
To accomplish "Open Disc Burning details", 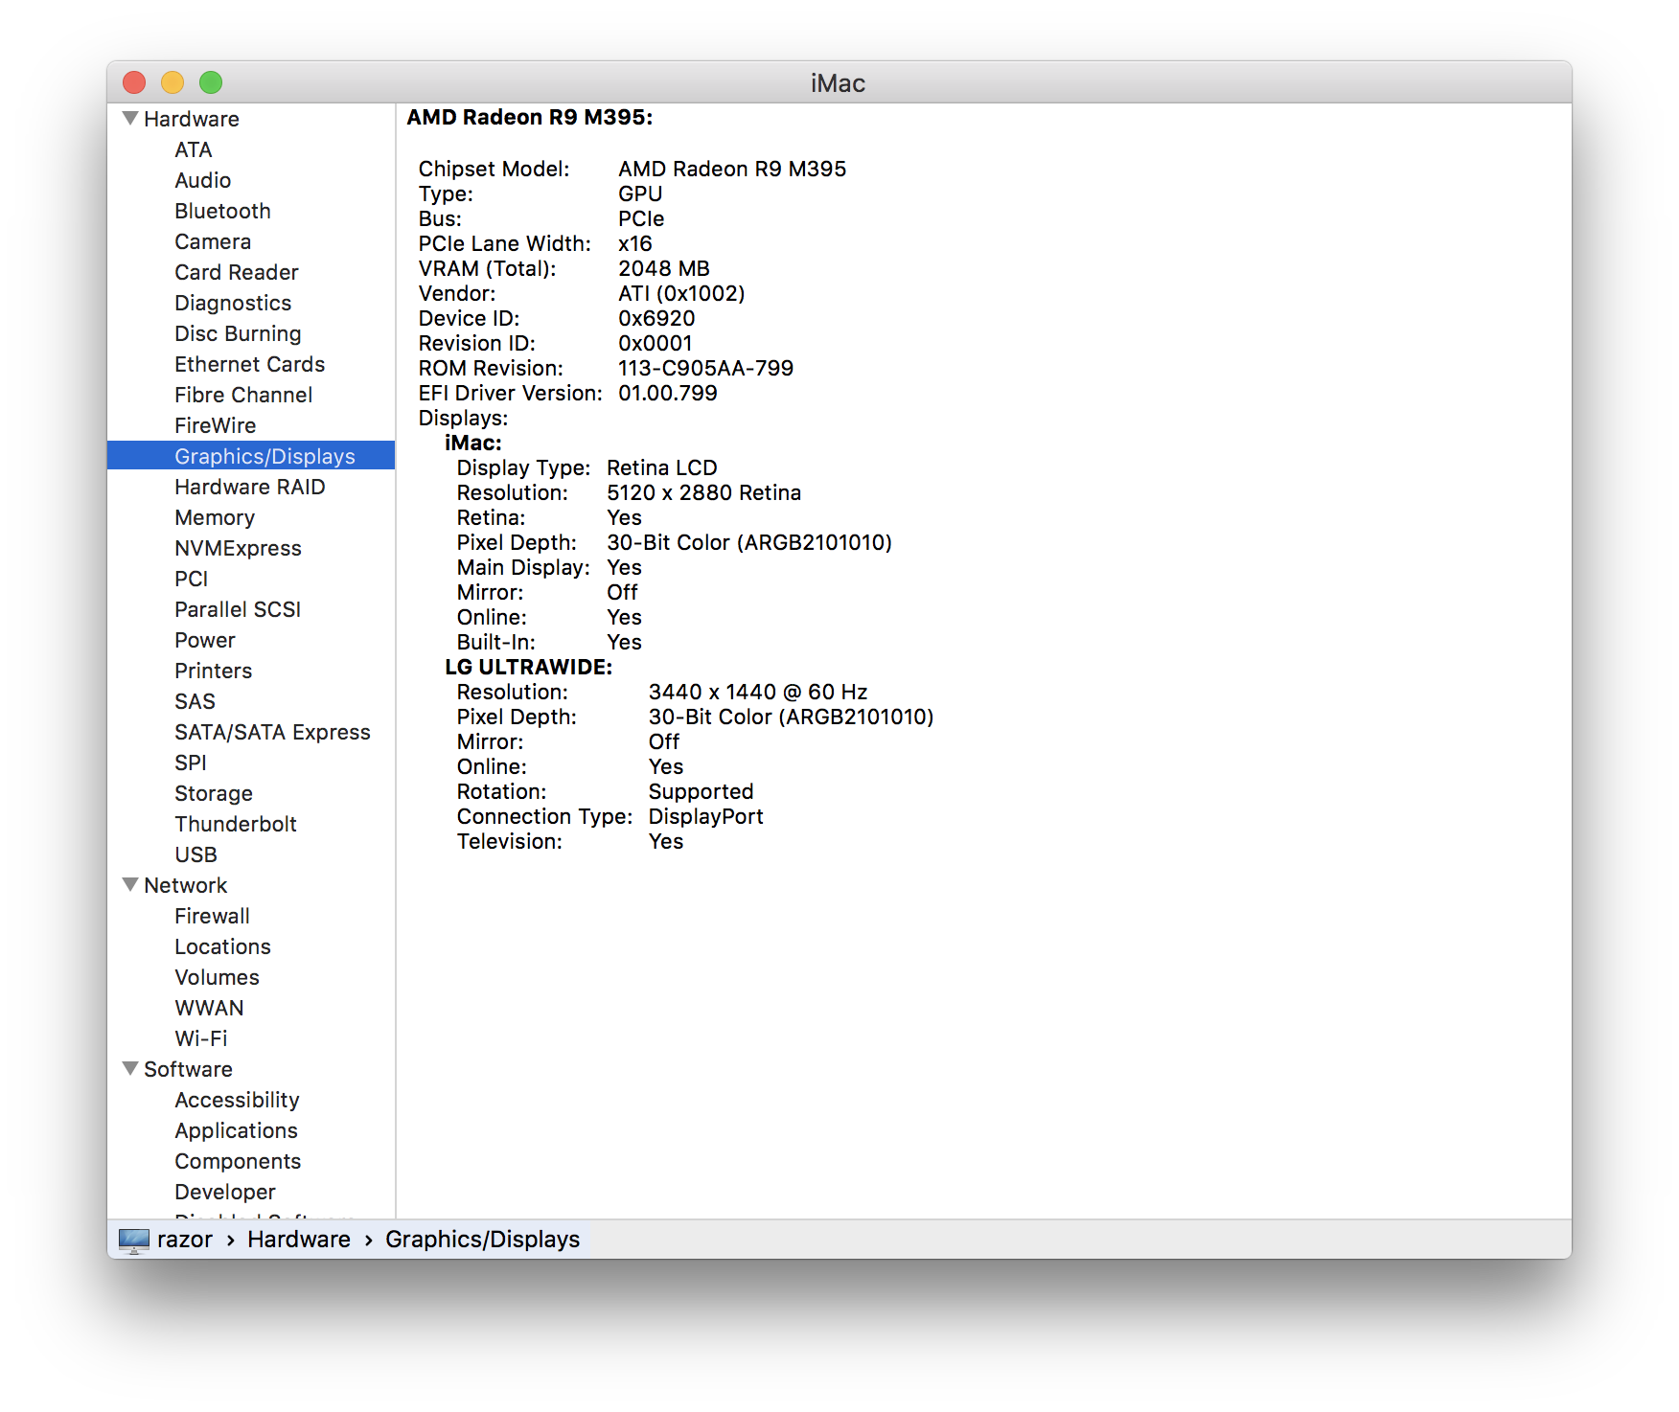I will pyautogui.click(x=238, y=333).
